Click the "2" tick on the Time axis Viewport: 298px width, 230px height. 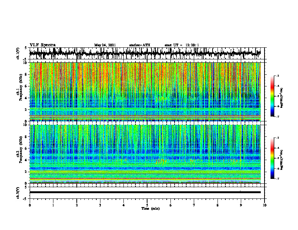pyautogui.click(x=77, y=205)
